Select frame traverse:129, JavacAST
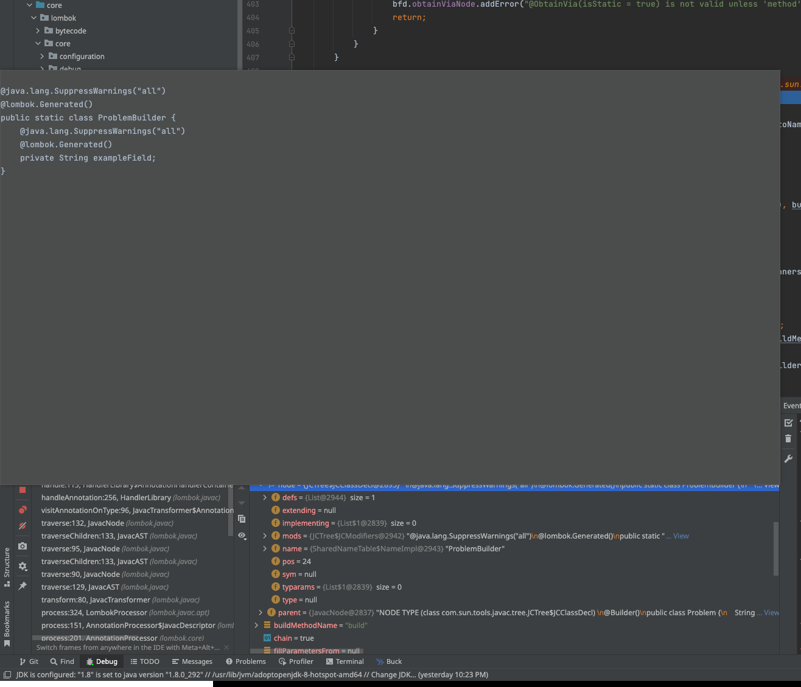 105,587
